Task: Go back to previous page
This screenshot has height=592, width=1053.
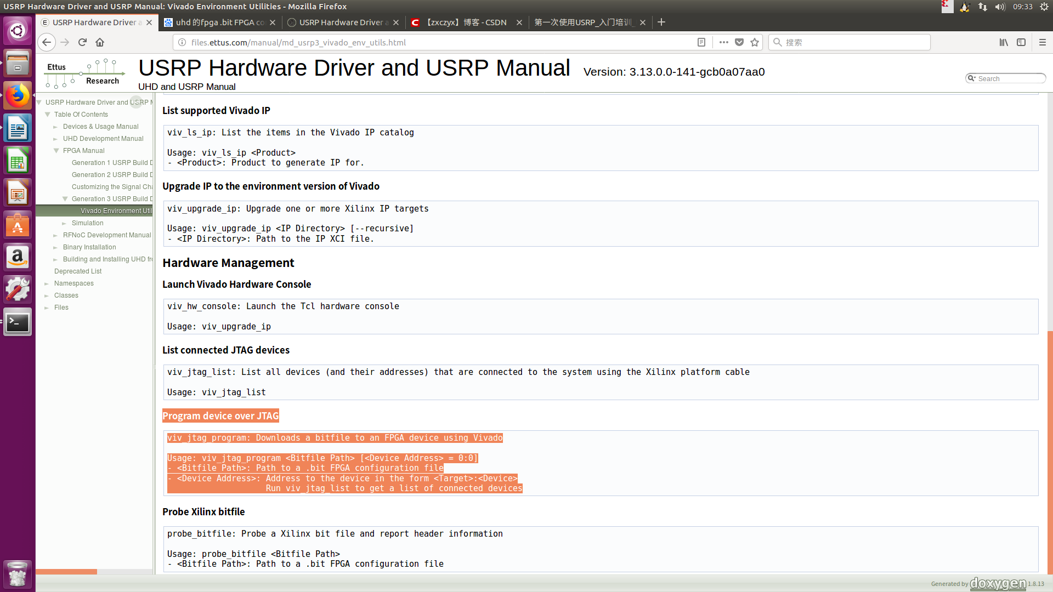Action: [47, 42]
